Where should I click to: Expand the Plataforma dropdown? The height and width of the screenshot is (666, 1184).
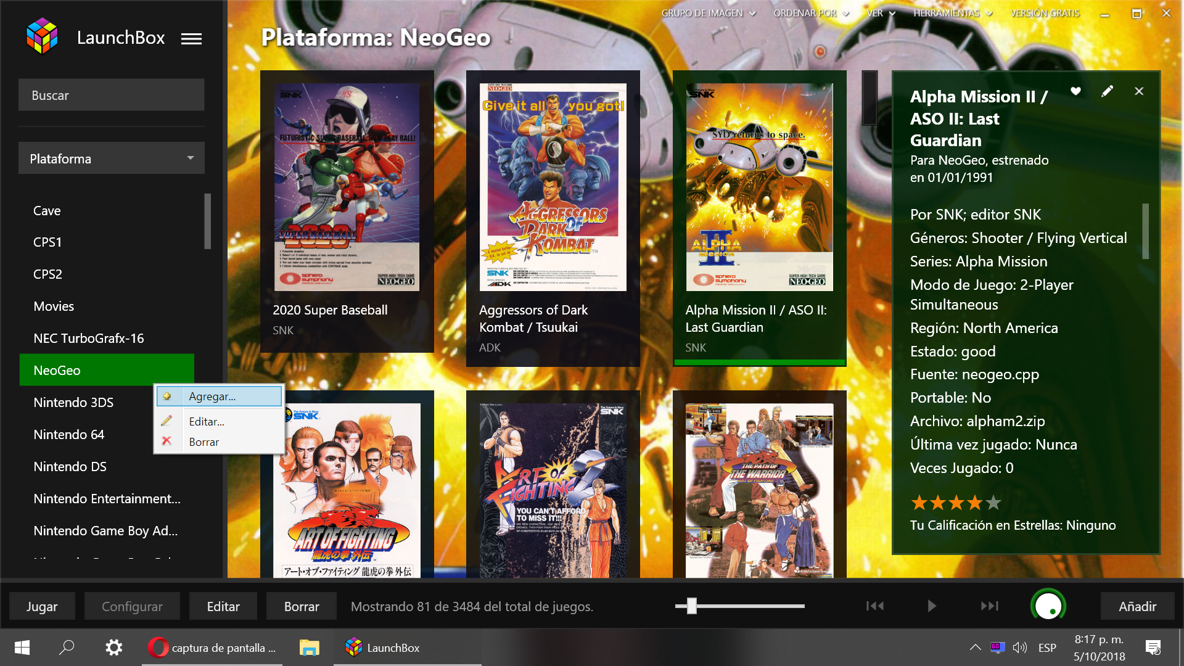pyautogui.click(x=111, y=158)
